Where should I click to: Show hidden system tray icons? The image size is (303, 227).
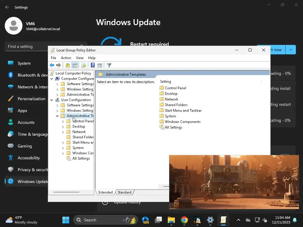(x=238, y=220)
